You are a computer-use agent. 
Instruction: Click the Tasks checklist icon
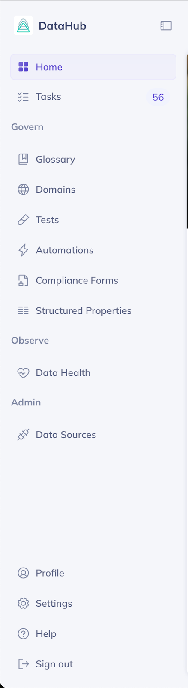point(23,97)
